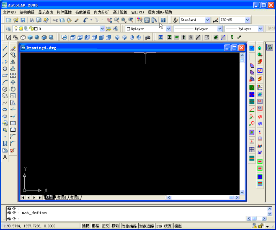Click the Zoom Realtime magnifier icon
Image resolution: width=276 pixels, height=230 pixels.
tap(116, 20)
